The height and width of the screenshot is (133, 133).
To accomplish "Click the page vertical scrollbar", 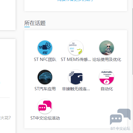I will point(132,42).
